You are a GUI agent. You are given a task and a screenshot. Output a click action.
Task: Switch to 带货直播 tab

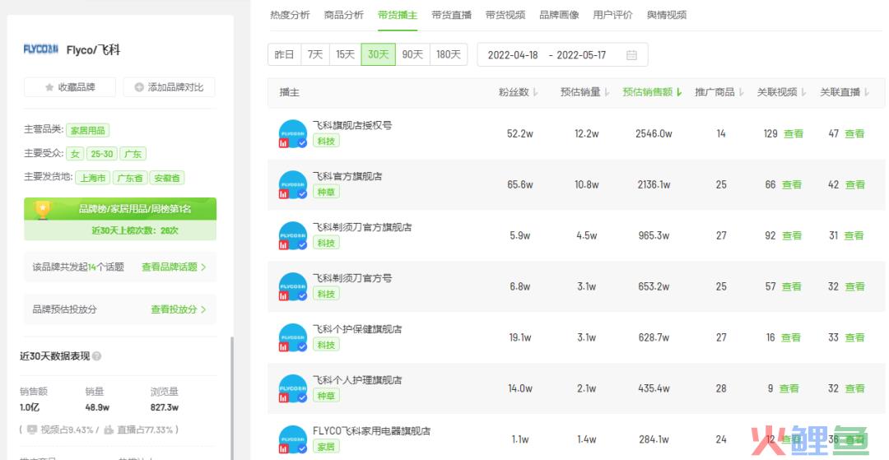(451, 16)
